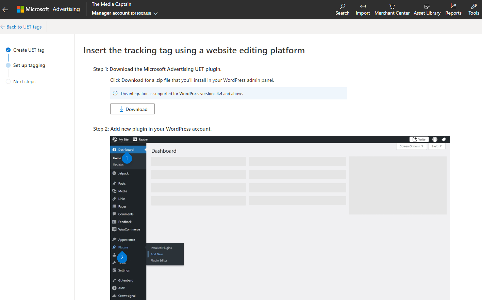Open Reports from the top bar
The height and width of the screenshot is (300, 482).
(x=453, y=10)
